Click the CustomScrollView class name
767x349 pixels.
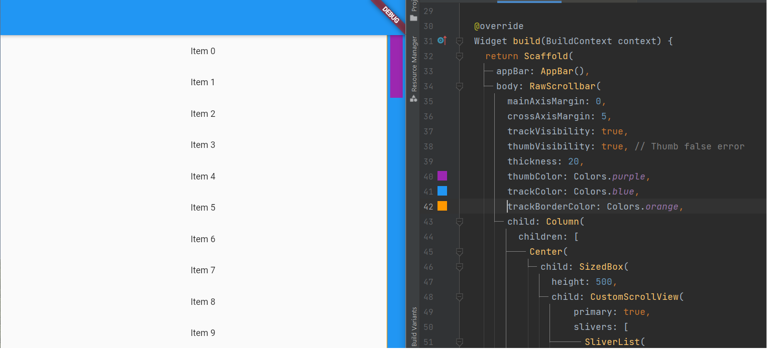[x=634, y=297]
